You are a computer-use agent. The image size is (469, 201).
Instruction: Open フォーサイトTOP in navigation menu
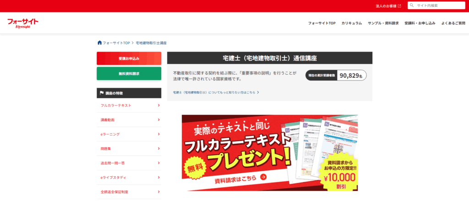(322, 23)
